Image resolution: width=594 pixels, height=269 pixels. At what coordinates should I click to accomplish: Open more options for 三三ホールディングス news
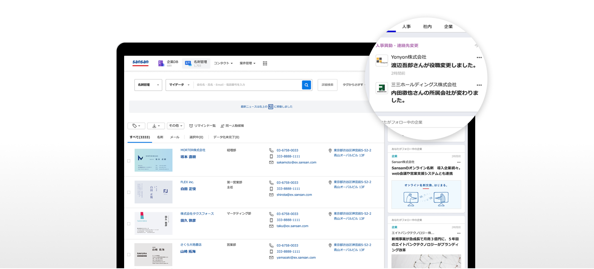(479, 85)
